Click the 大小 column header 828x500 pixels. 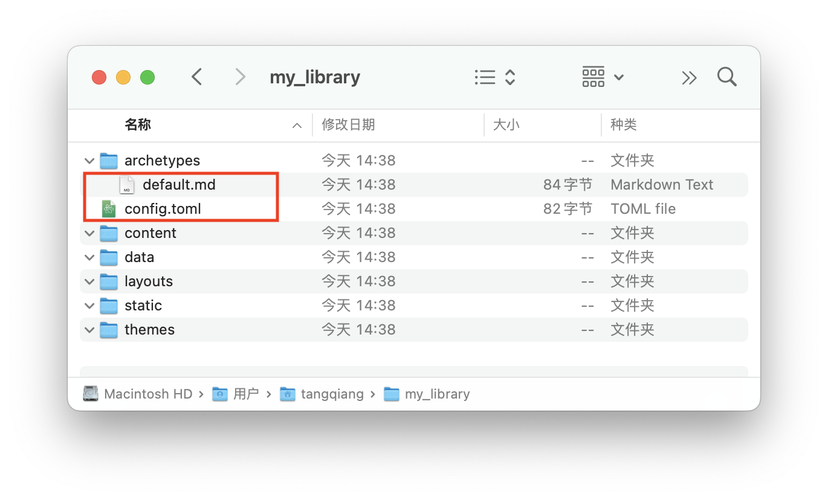point(506,125)
